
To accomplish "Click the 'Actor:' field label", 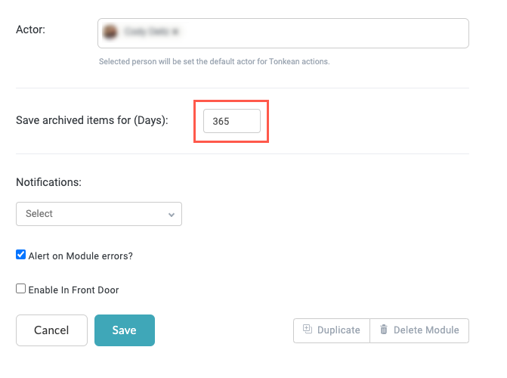I will click(x=29, y=29).
